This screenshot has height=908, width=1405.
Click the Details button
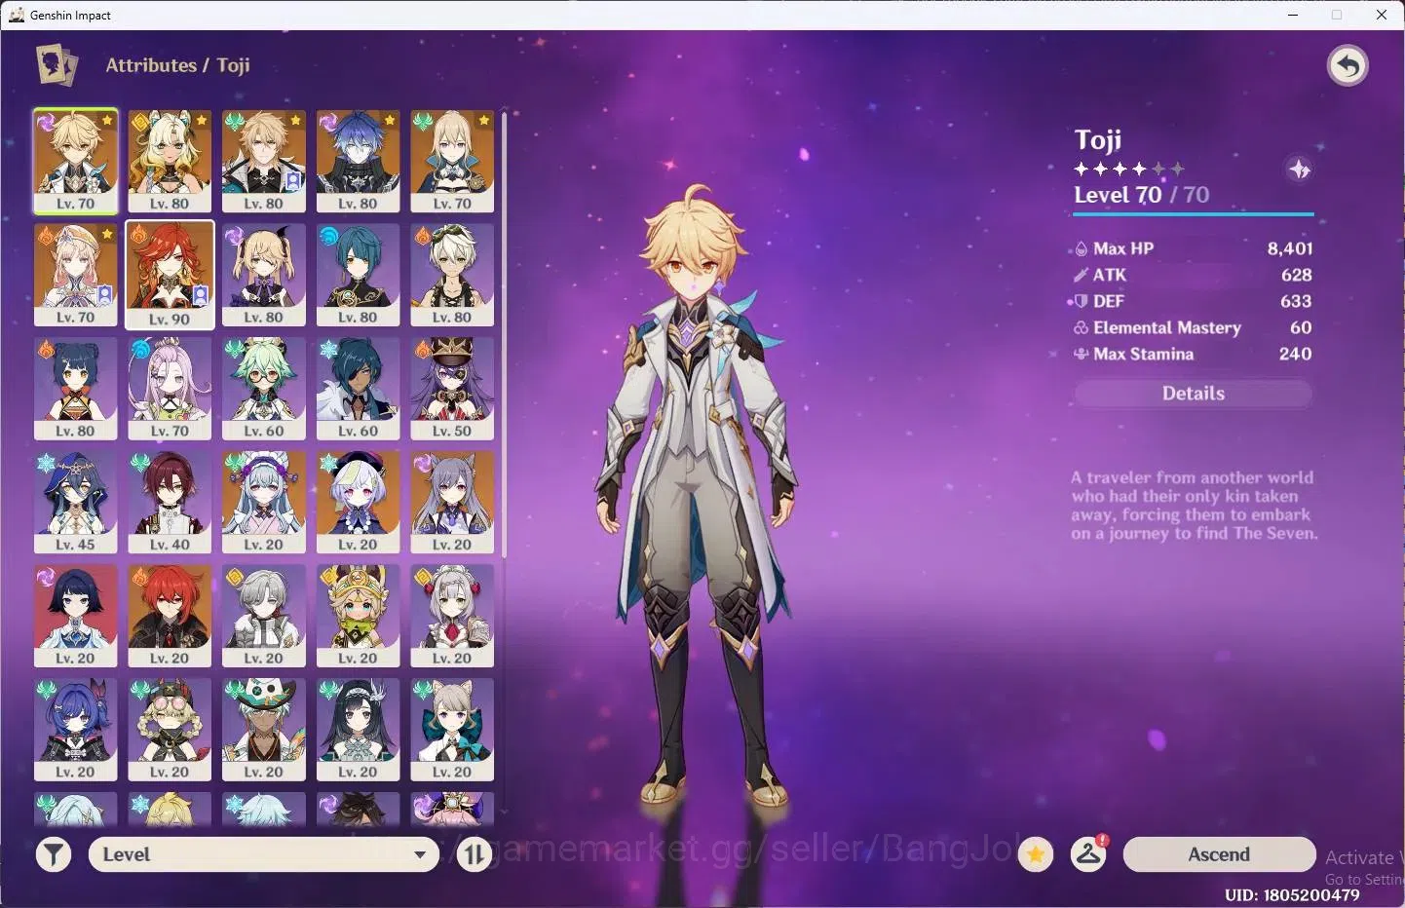click(x=1193, y=394)
